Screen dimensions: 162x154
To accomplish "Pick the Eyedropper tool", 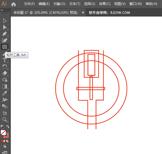I will (5, 93).
